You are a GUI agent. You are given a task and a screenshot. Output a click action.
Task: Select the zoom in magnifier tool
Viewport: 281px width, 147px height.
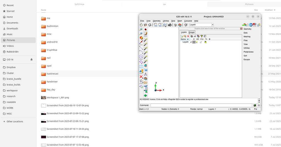click(141, 29)
